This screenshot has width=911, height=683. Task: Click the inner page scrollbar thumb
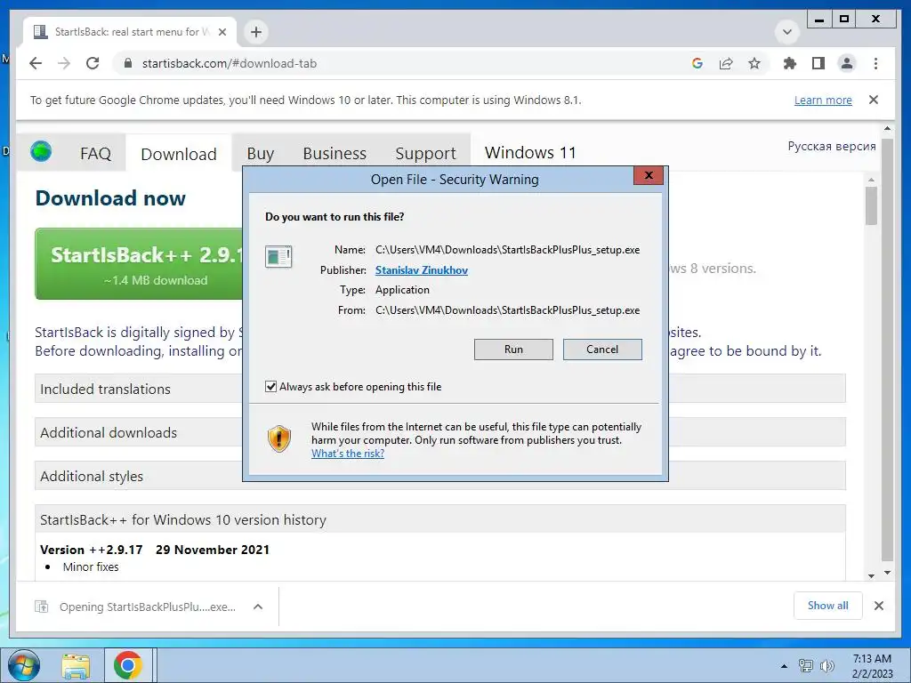[870, 205]
